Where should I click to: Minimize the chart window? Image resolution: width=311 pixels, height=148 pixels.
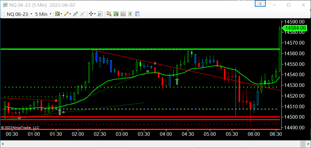[275, 5]
